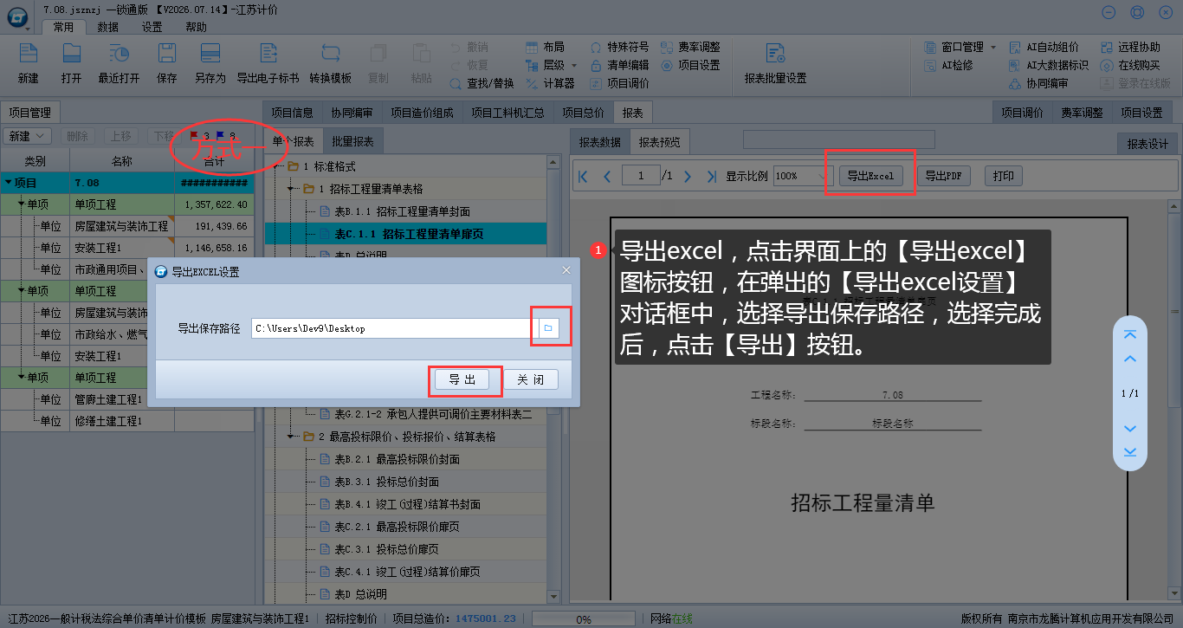Select 表B.1.1 招标工程量清单封面 report

point(403,211)
